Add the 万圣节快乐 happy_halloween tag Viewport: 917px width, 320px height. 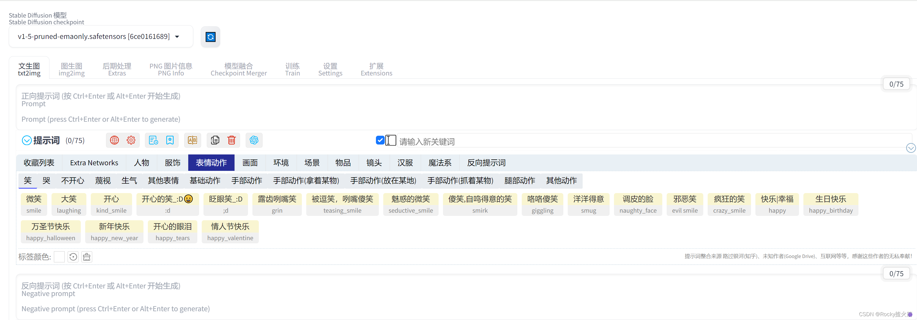point(51,232)
